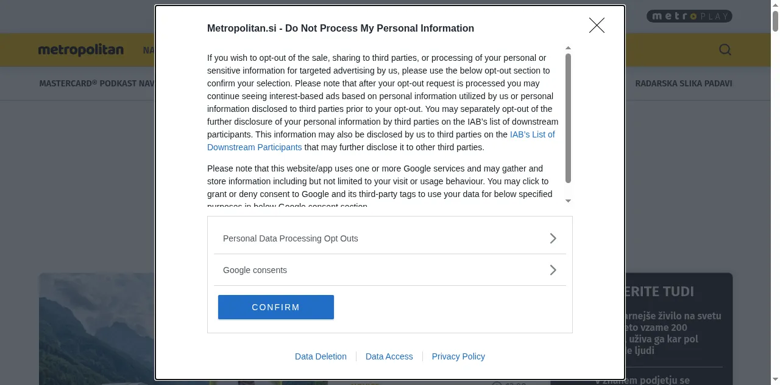Click the page scrollbar up arrow

tap(775, 5)
